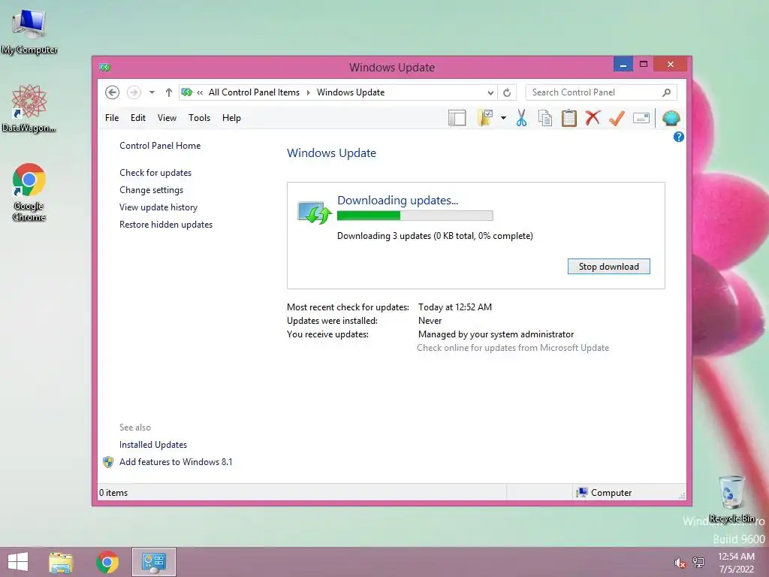Click All Control Panel Items breadcrumb
Image resolution: width=769 pixels, height=577 pixels.
tap(254, 92)
